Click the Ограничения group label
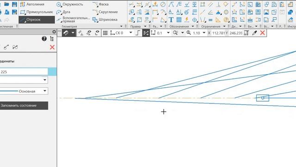 211,26
